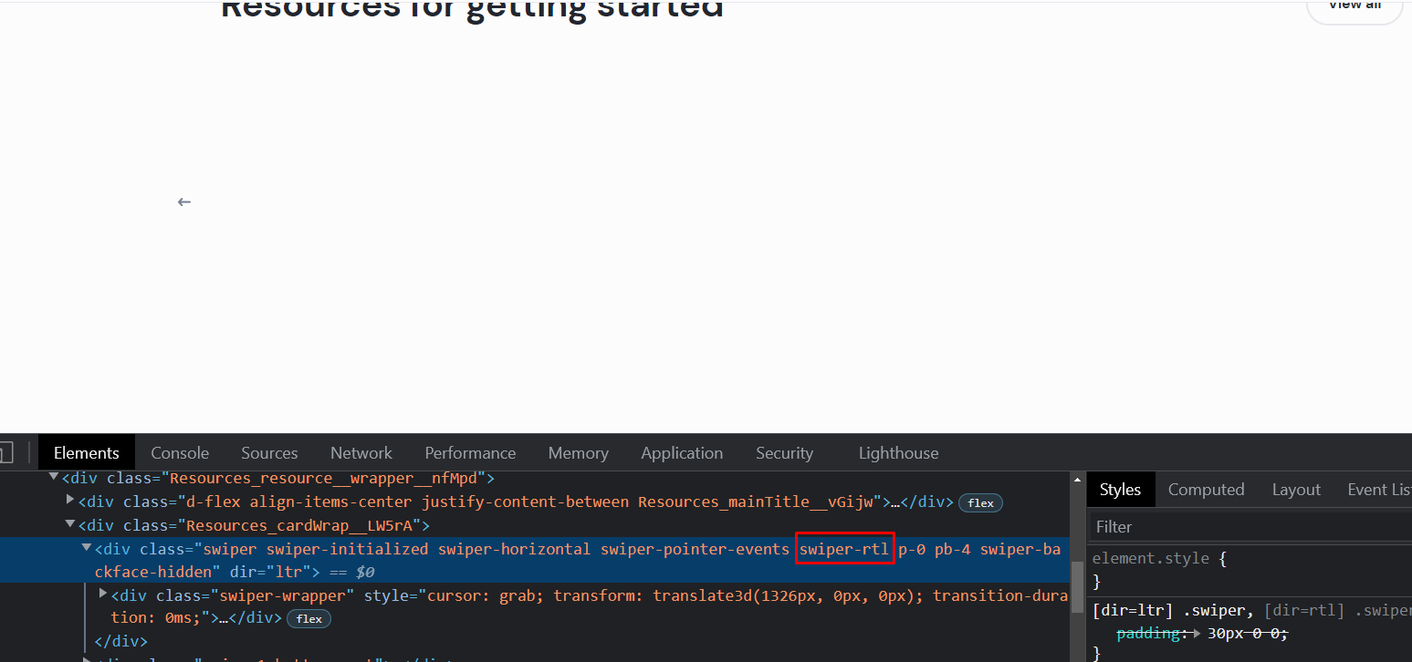Open the Event Listeners tab
This screenshot has height=662, width=1412.
pos(1380,489)
